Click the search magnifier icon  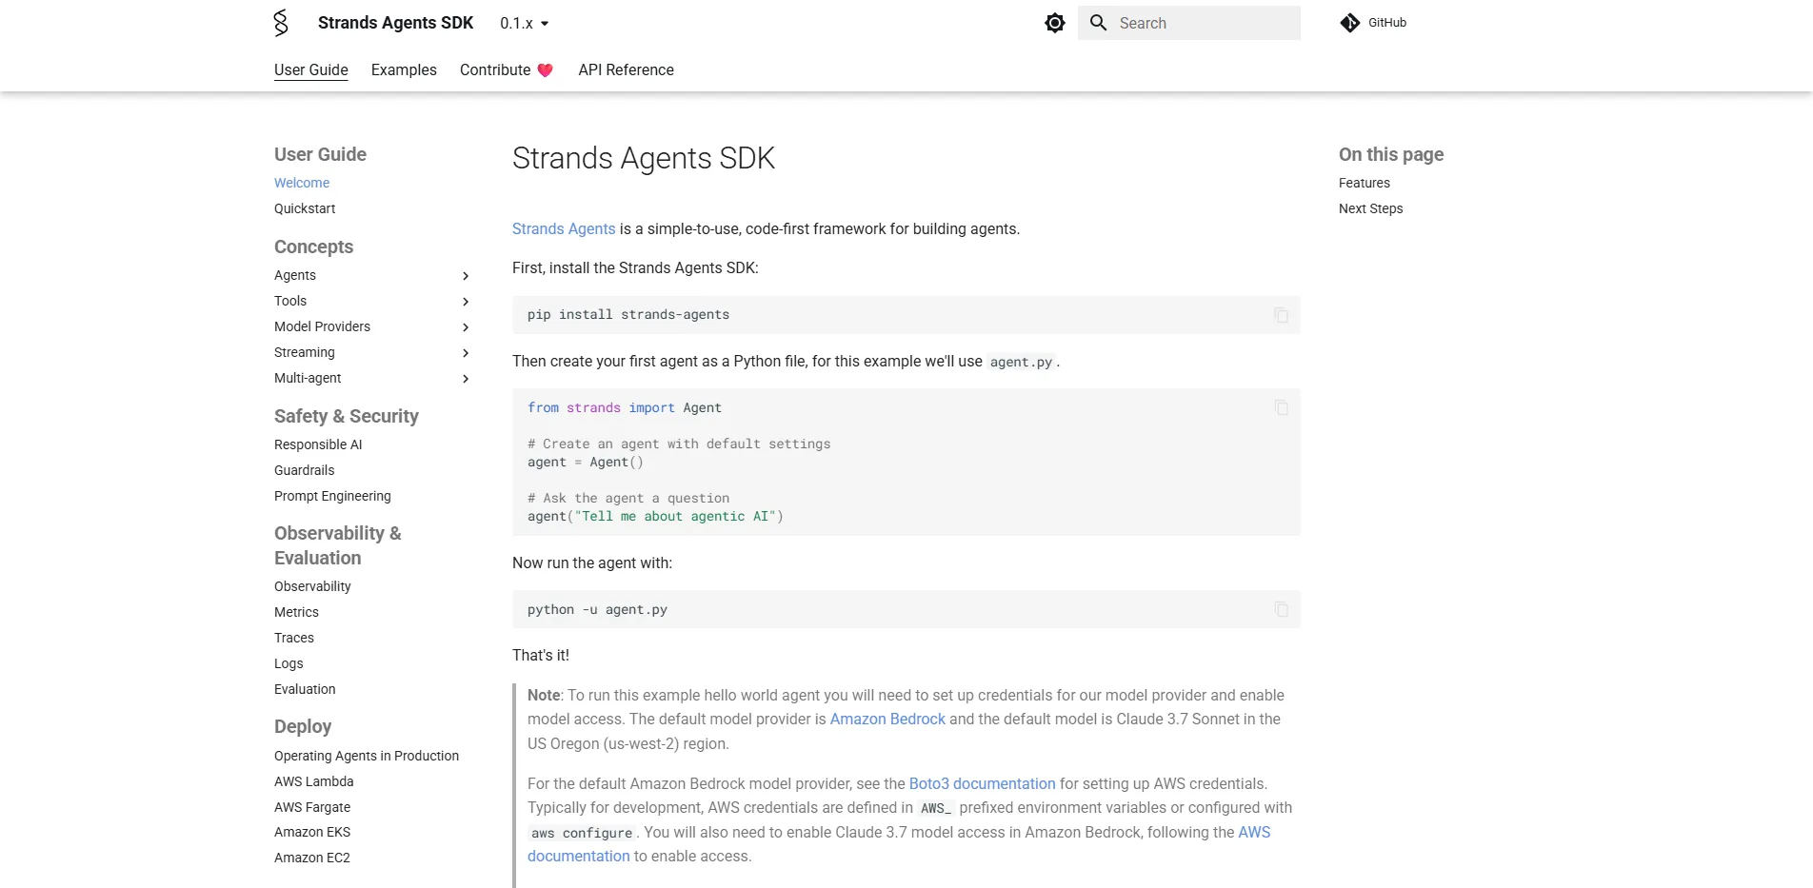[1098, 23]
